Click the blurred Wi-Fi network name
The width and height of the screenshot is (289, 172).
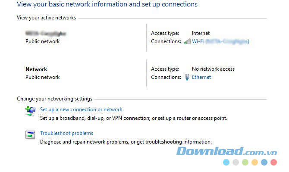46,33
